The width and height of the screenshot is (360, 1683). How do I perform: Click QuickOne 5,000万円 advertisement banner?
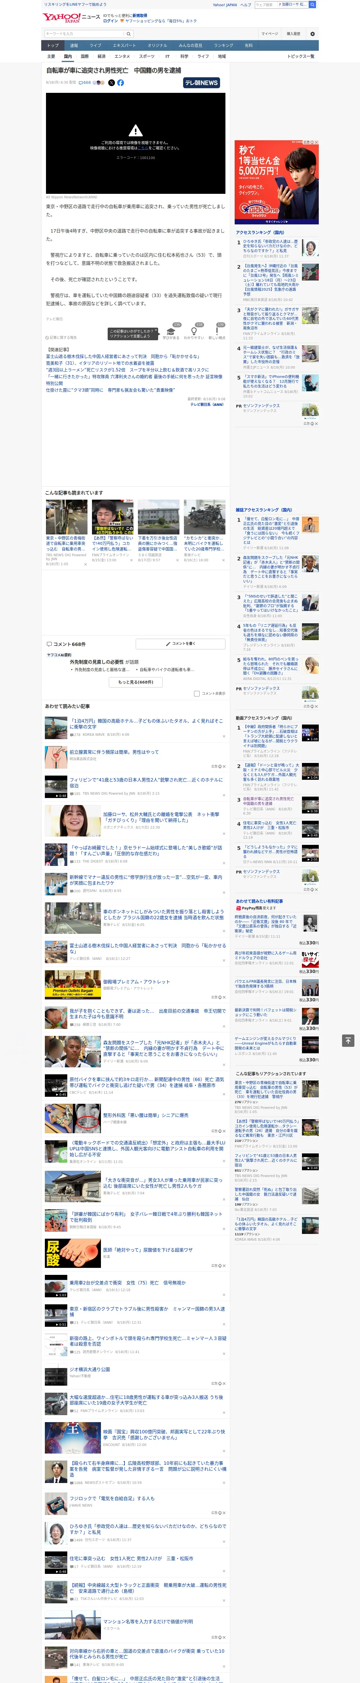(276, 182)
